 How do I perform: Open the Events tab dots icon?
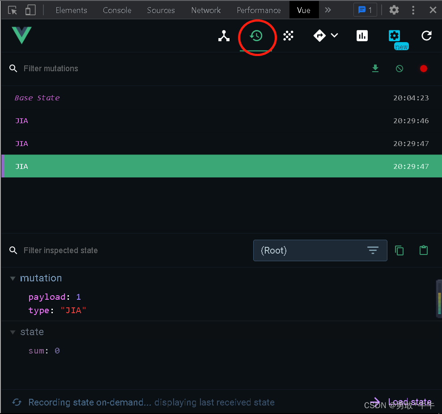[289, 36]
